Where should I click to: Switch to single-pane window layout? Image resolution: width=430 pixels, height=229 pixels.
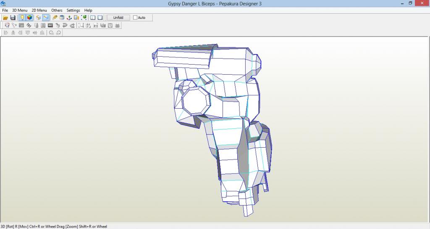(100, 18)
